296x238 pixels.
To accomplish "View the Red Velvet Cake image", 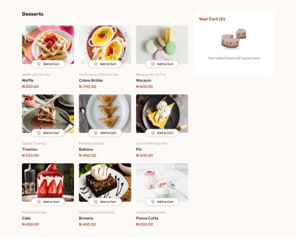I will [x=48, y=182].
